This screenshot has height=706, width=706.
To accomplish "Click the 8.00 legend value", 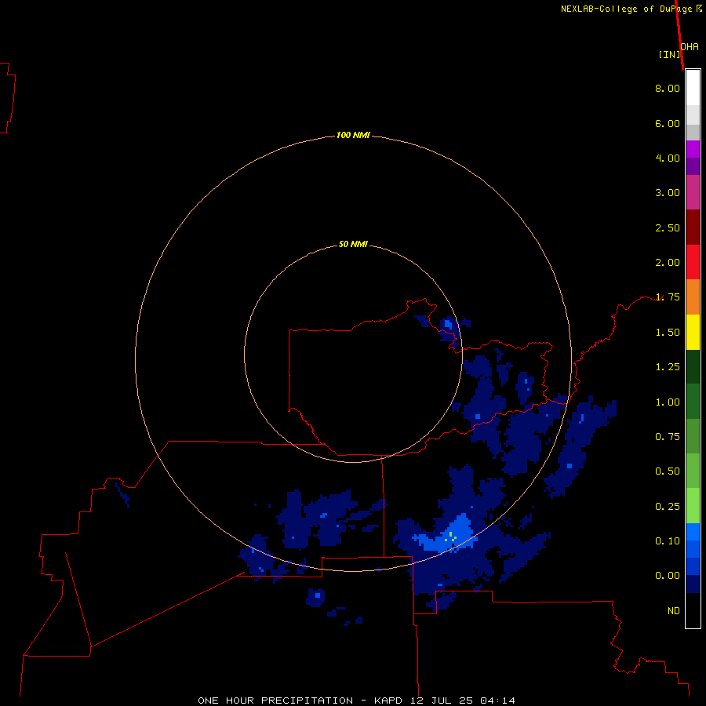I will 668,88.
